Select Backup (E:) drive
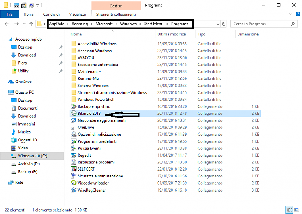 click(27, 172)
